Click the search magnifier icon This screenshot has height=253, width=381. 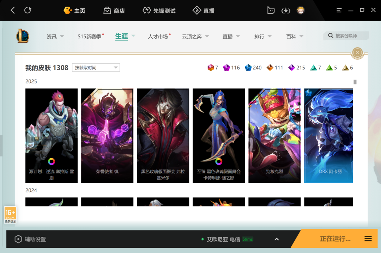pyautogui.click(x=331, y=36)
